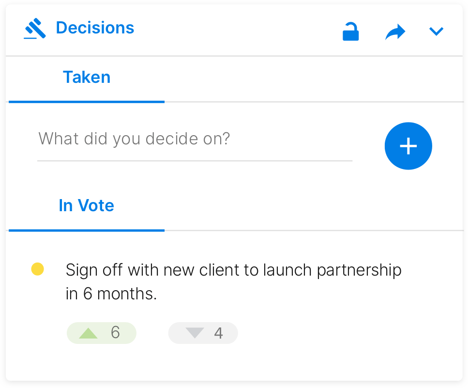Click the blue underline beneath Taken
This screenshot has width=469, height=388.
pos(87,102)
